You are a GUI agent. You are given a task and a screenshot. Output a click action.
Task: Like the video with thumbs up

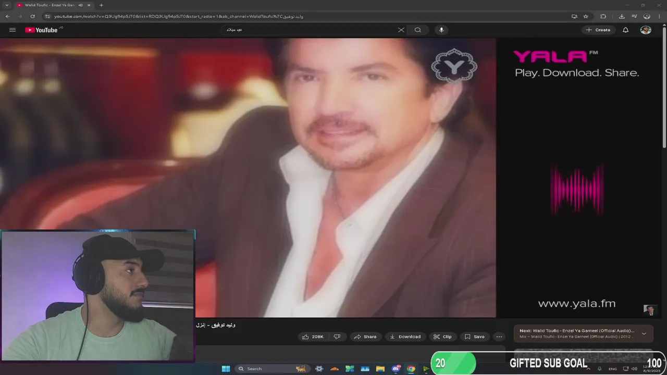(x=313, y=336)
